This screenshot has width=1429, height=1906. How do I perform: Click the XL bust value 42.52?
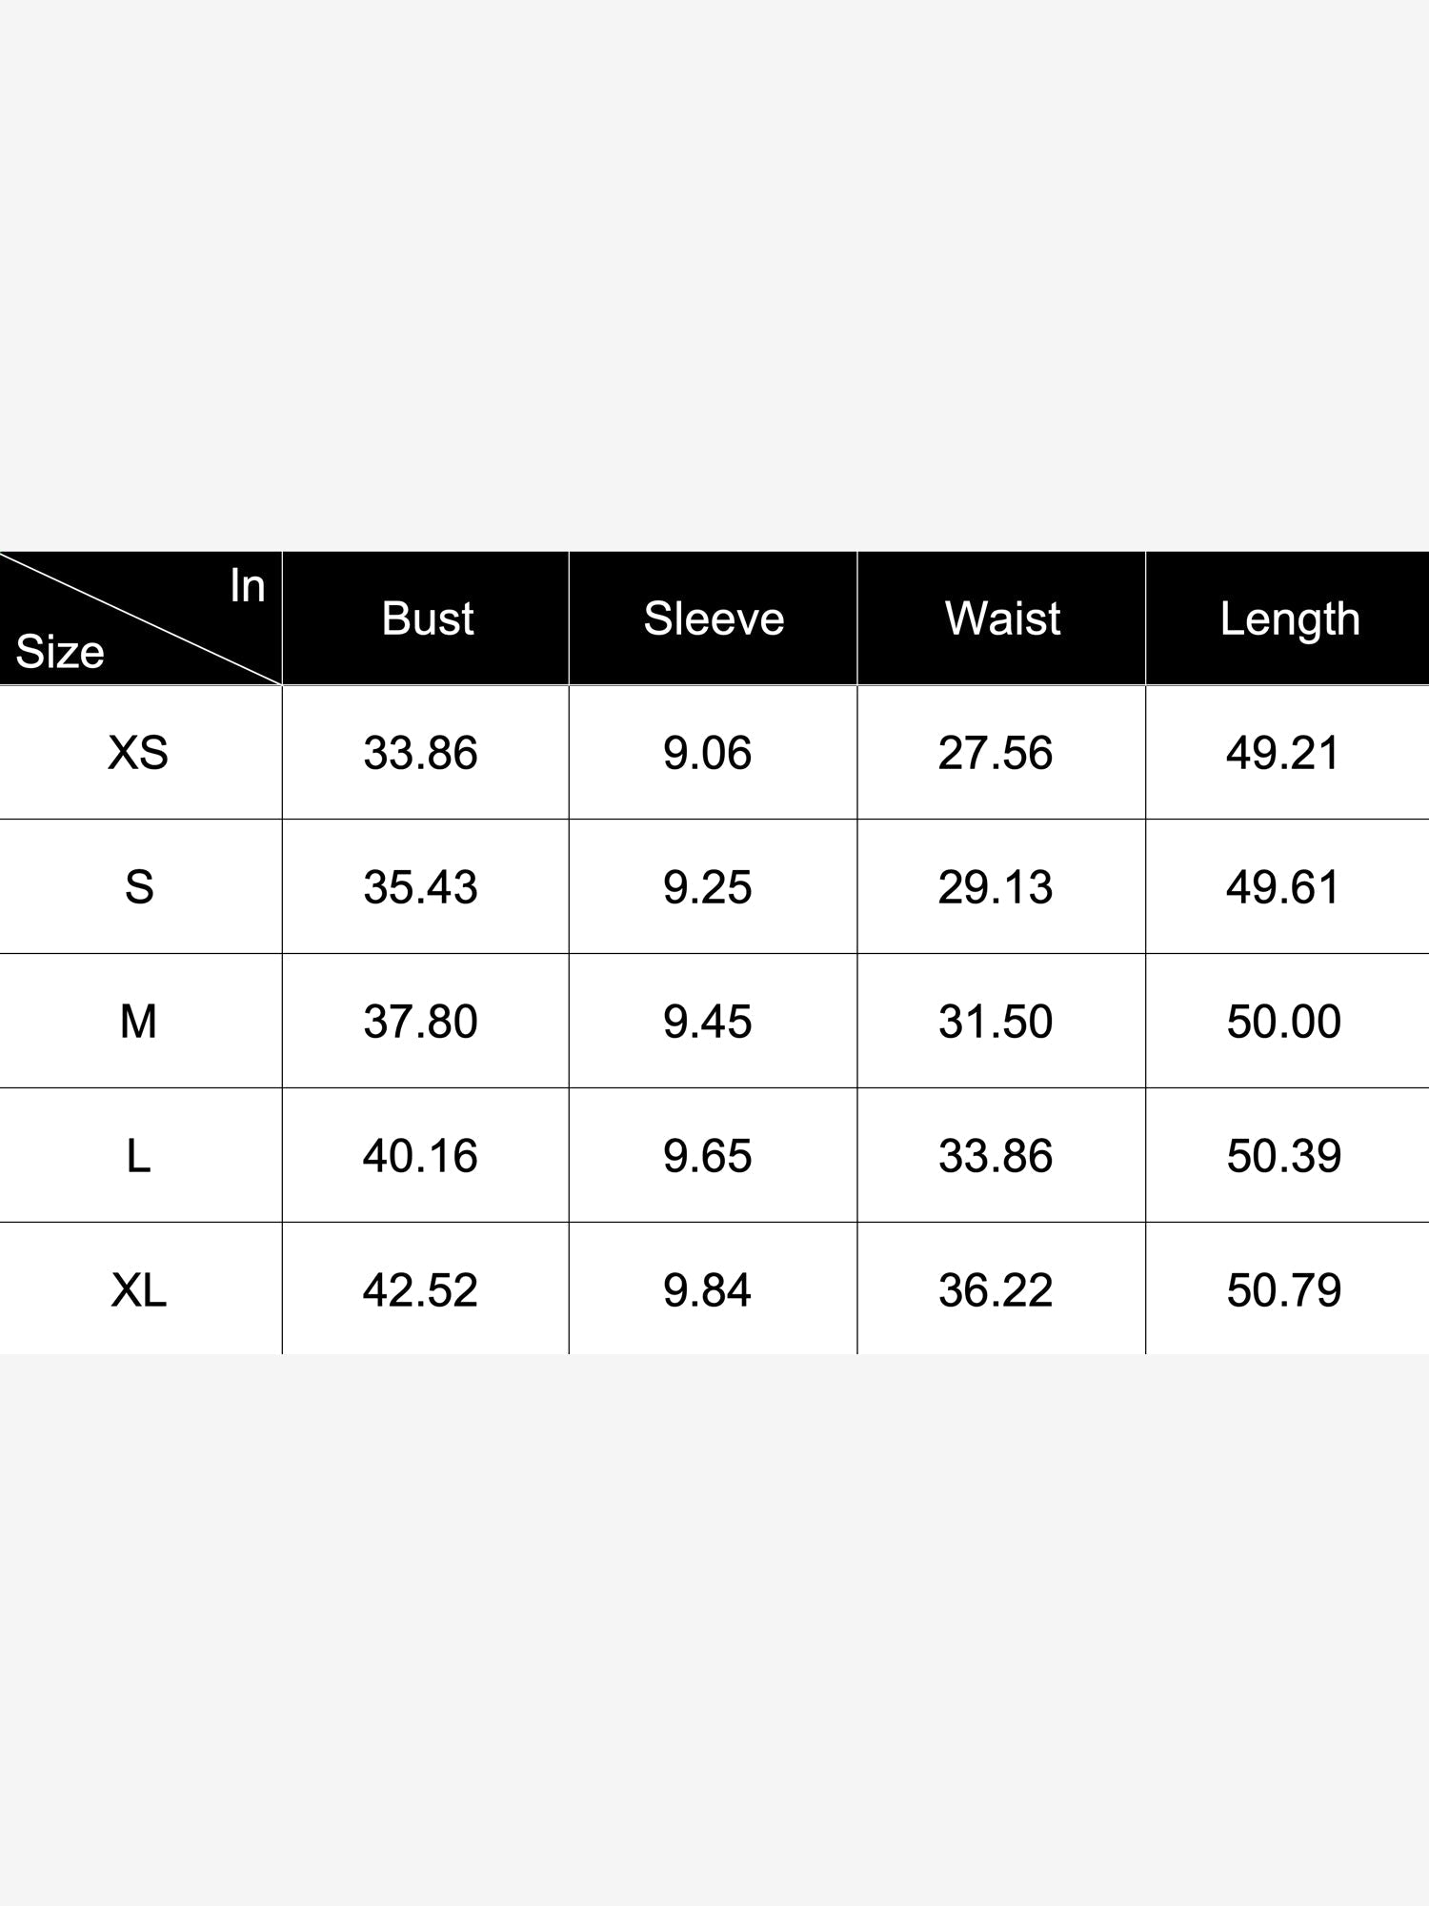tap(420, 1290)
